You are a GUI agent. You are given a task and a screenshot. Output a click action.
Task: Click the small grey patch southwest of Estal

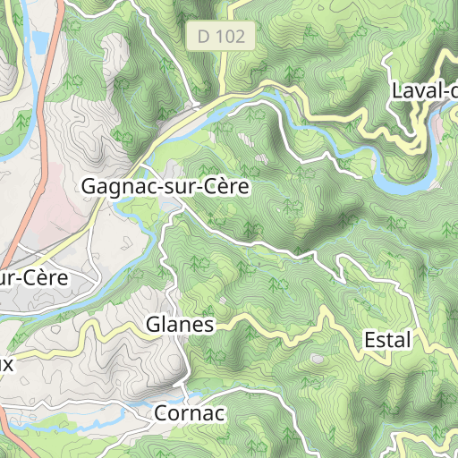tap(318, 359)
